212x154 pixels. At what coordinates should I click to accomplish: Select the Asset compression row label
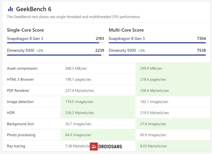tap(22, 68)
